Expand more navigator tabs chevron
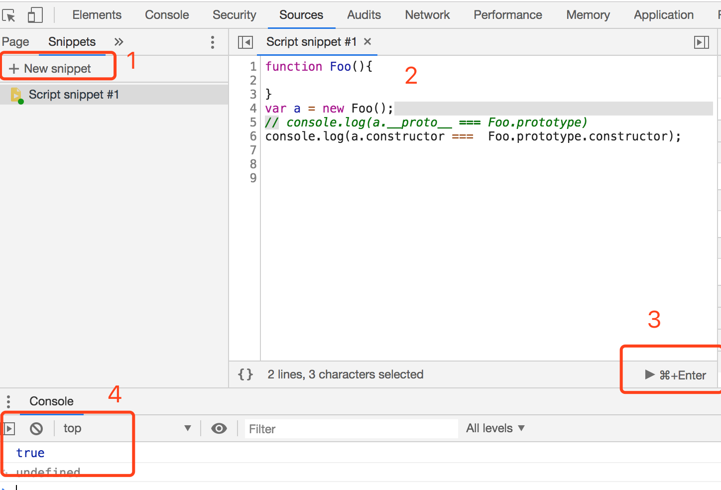The image size is (721, 490). (119, 42)
